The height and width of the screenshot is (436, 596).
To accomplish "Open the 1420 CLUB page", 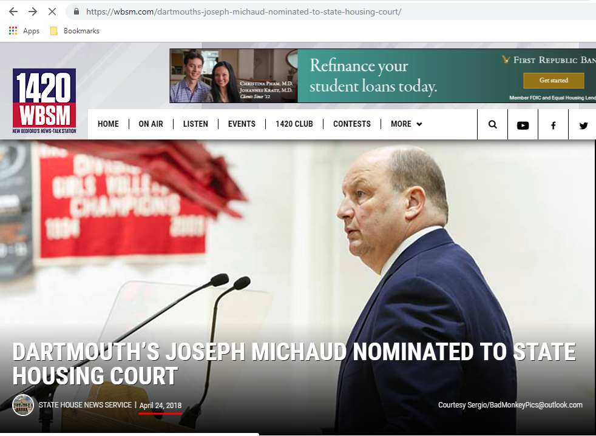I will click(294, 124).
